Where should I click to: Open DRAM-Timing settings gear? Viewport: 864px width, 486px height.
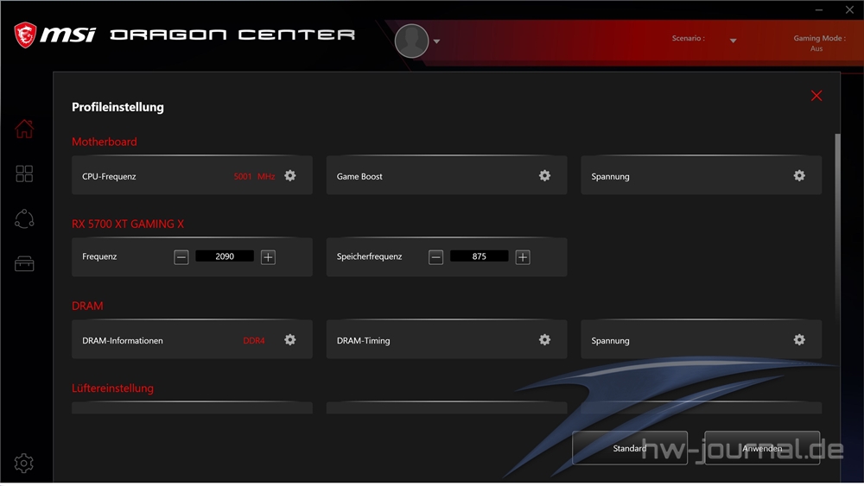click(x=545, y=339)
